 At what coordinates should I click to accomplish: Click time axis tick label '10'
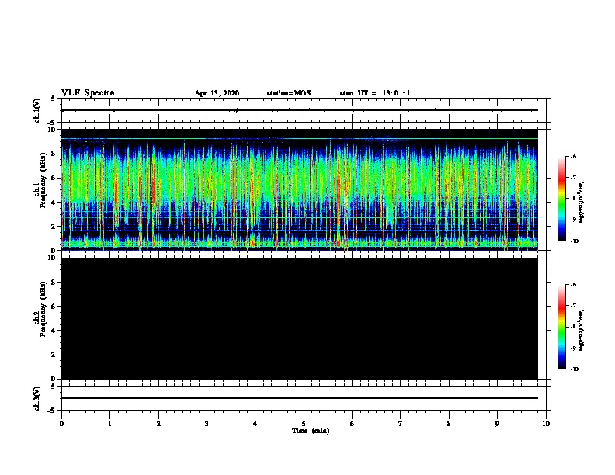(x=546, y=424)
